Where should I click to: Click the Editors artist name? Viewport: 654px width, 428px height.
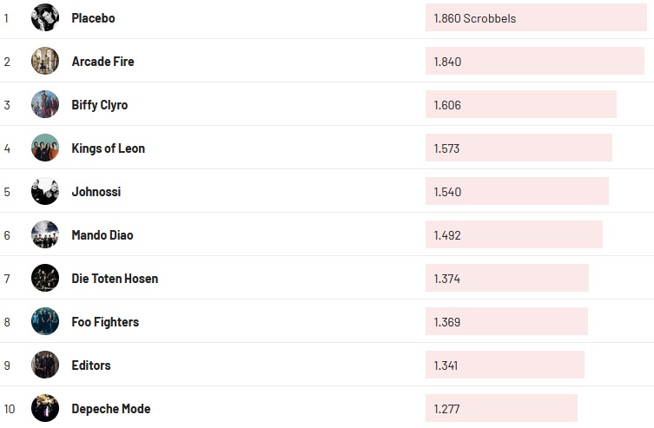(x=91, y=365)
